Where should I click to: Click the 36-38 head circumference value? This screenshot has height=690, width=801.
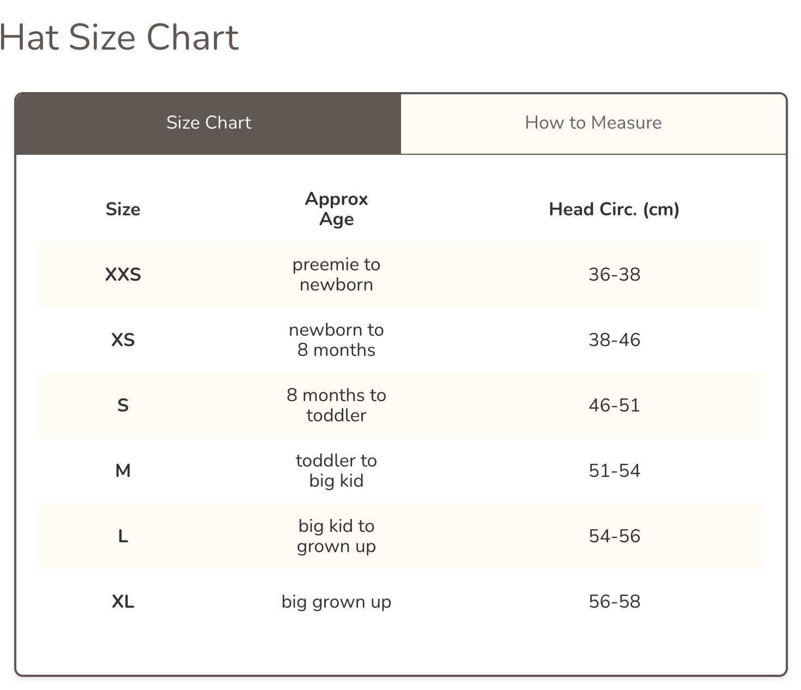614,275
